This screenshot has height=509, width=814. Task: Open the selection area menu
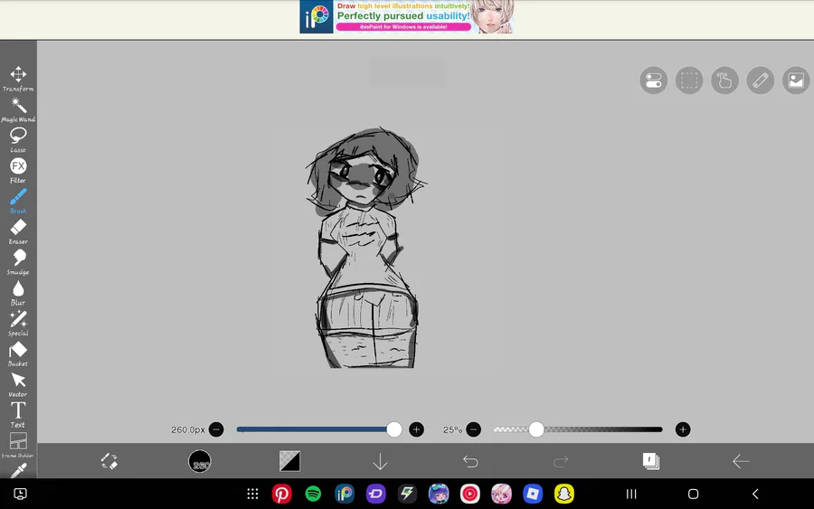click(x=689, y=80)
